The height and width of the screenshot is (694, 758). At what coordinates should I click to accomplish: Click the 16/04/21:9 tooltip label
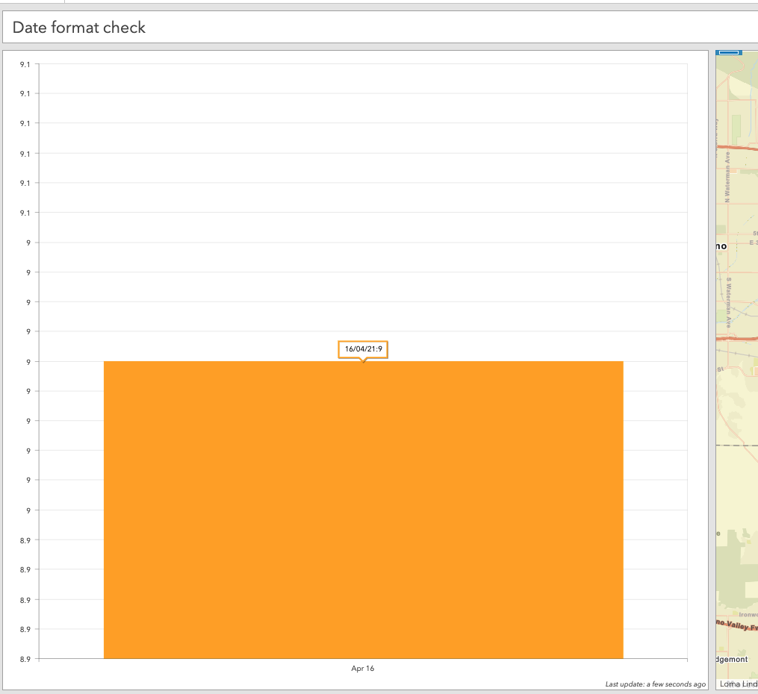tap(364, 348)
